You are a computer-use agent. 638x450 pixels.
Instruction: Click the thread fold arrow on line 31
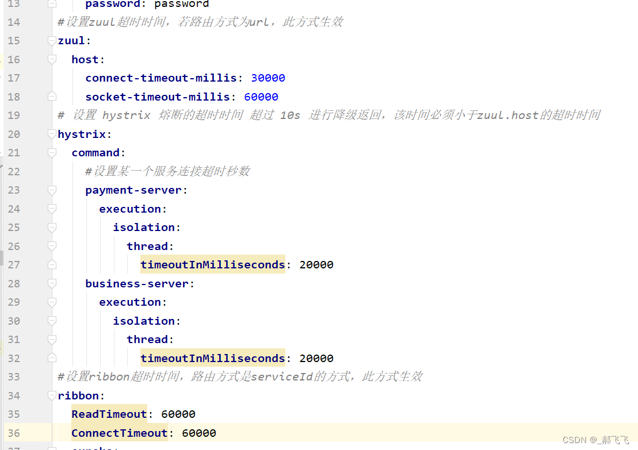pyautogui.click(x=52, y=339)
